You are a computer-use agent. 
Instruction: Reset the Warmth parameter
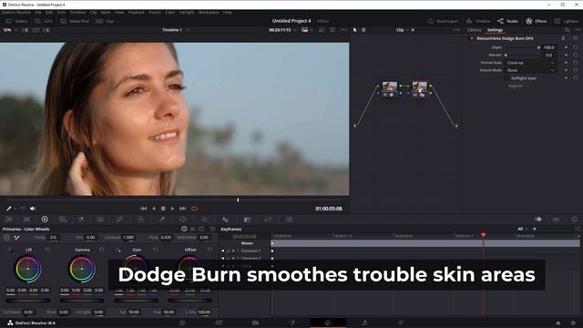[576, 55]
